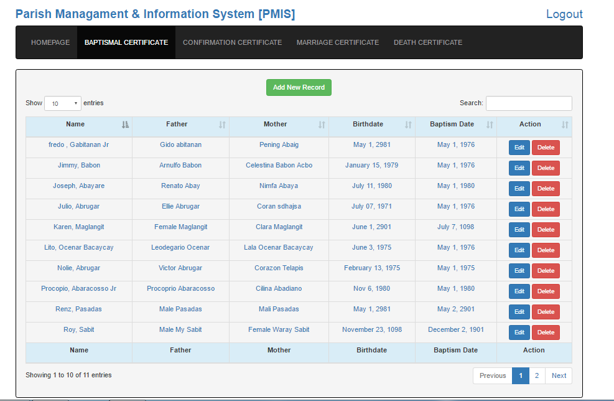Viewport: 614px width, 401px height.
Task: Open the Death Certificate menu
Action: 428,42
